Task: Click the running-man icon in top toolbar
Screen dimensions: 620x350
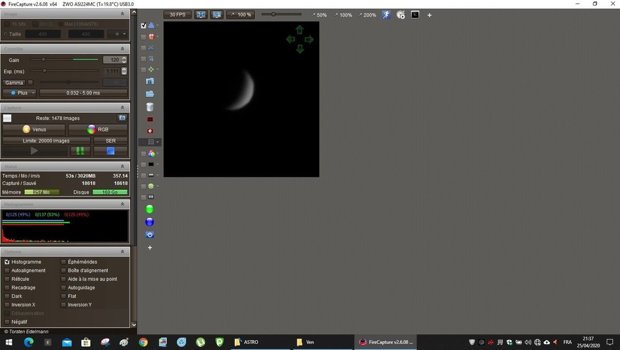Action: click(x=386, y=15)
